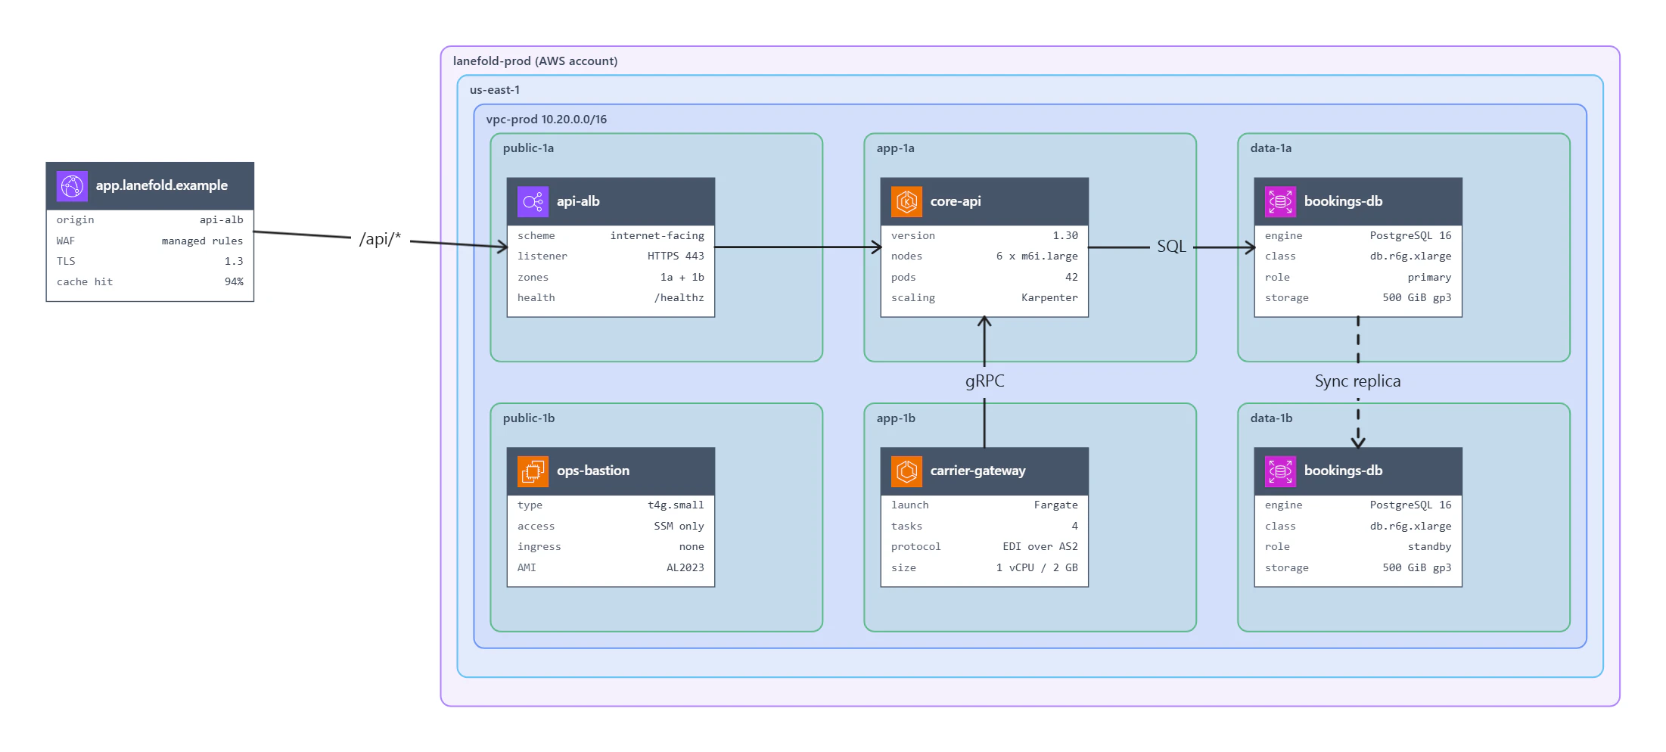The image size is (1666, 752).
Task: Click the vpc-prod 10.20.0.0/16 label
Action: coord(546,120)
